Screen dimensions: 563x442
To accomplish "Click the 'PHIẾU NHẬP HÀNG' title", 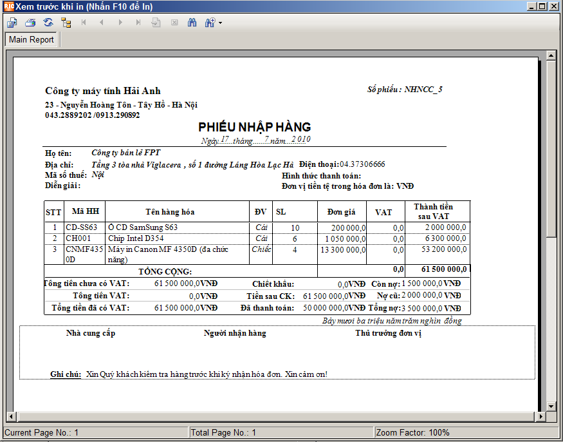I will point(255,127).
